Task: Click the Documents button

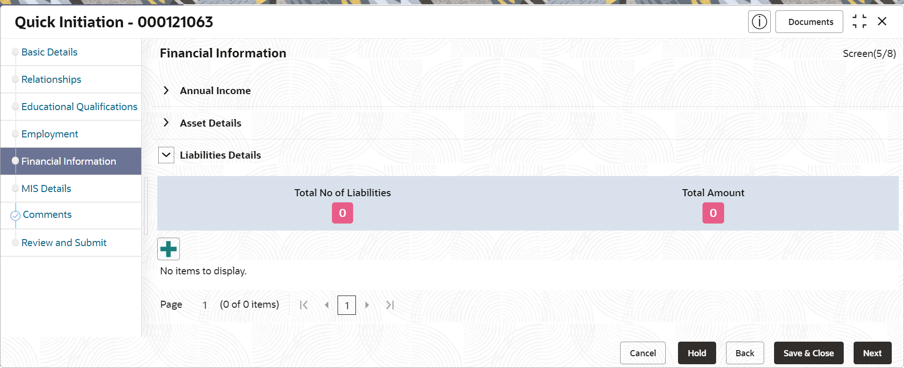Action: pyautogui.click(x=810, y=22)
